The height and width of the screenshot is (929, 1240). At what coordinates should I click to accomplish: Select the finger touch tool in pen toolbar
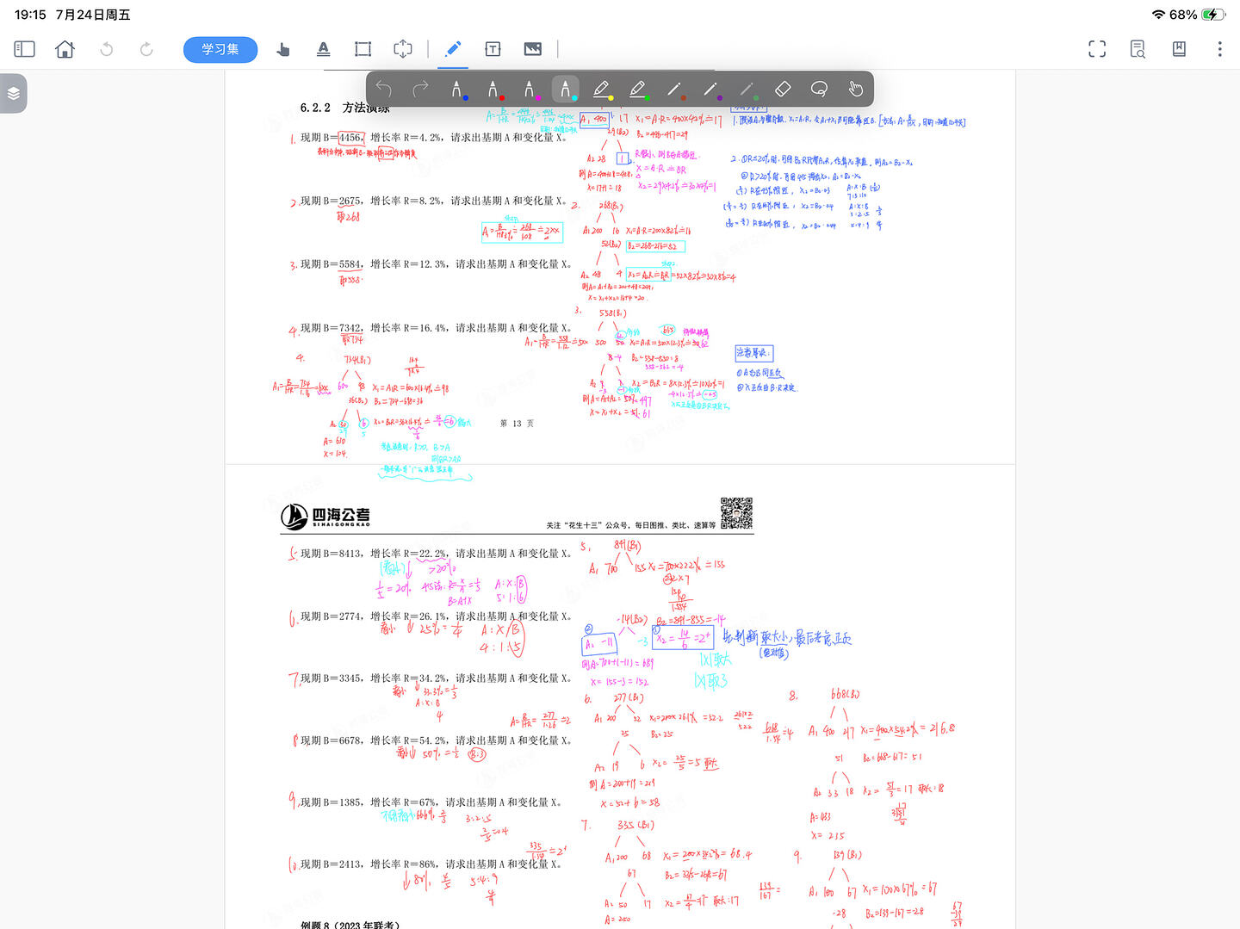(x=855, y=89)
